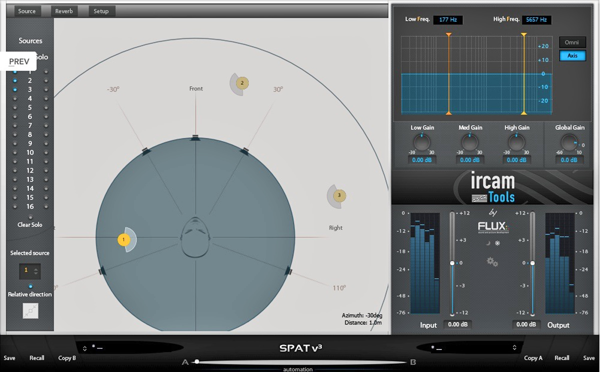Viewport: 600px width, 372px height.
Task: Click the Selected source number stepper arrows
Action: 35,271
